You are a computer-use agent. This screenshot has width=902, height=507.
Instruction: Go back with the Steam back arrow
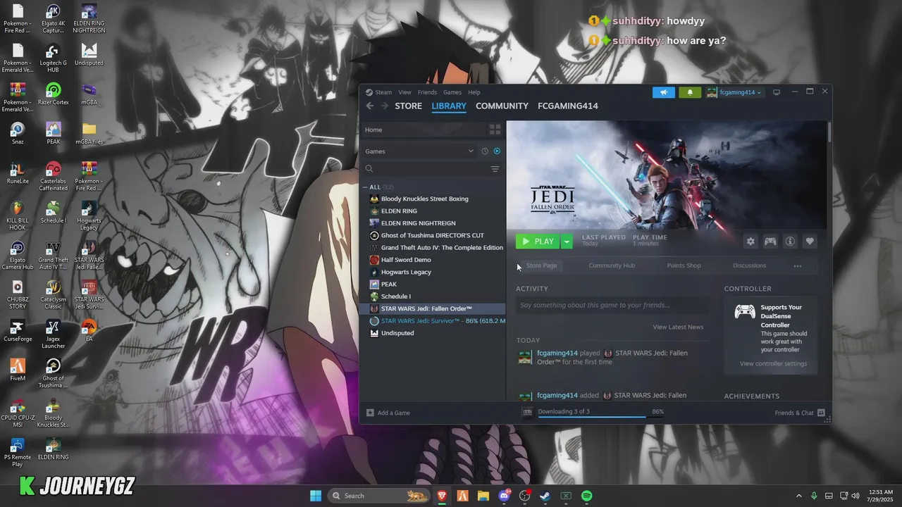[369, 106]
